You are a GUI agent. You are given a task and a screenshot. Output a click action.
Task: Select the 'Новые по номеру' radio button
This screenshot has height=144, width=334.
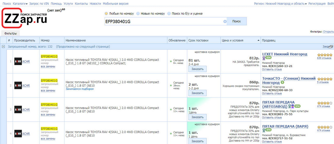[138, 14]
